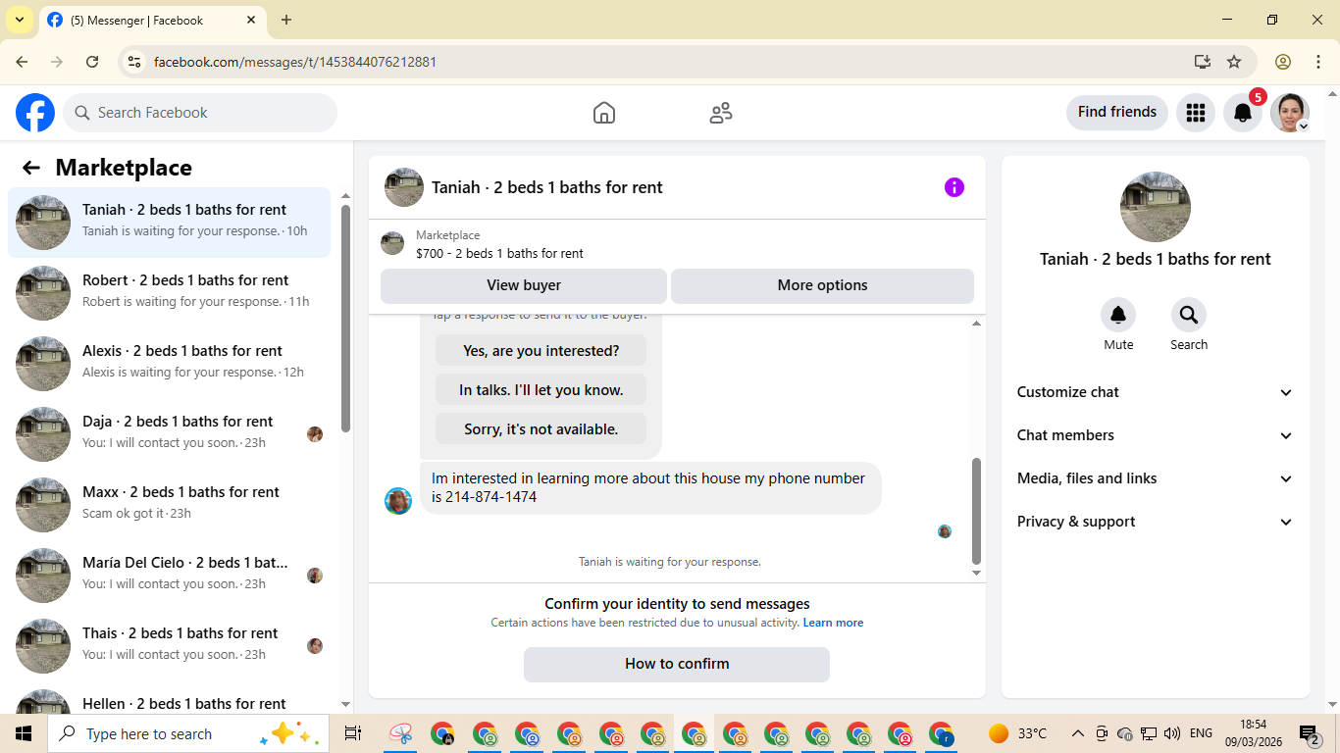1340x753 pixels.
Task: Click the Facebook logo icon
Action: coord(35,113)
